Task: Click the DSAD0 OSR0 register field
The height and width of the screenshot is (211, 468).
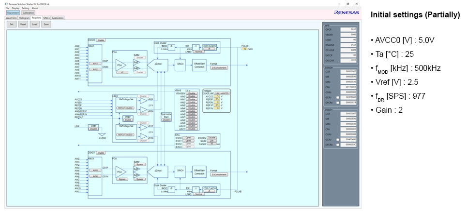Action: 348,92
